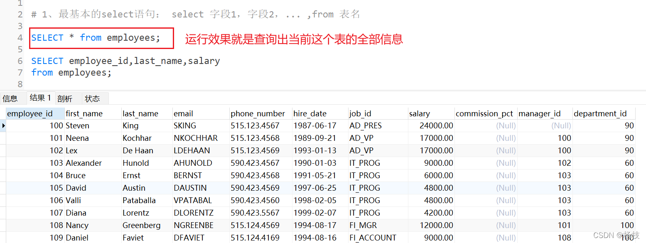Select the 'Austin' last name cell
The image size is (646, 243).
(147, 188)
